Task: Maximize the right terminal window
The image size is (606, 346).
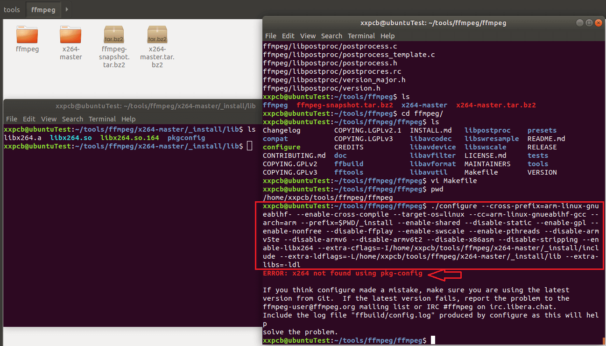Action: click(589, 23)
